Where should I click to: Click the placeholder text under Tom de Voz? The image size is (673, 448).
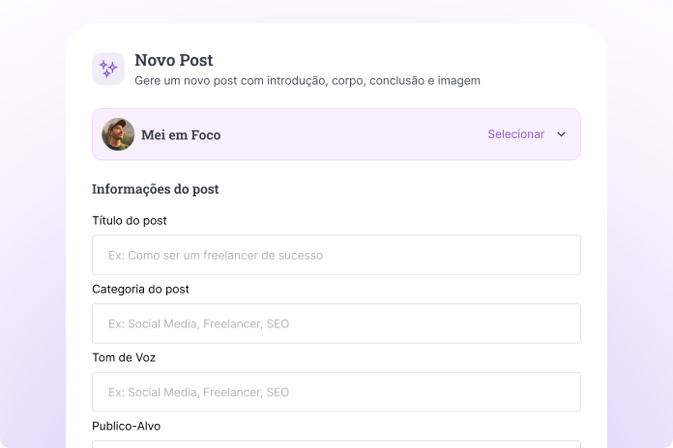tap(198, 393)
